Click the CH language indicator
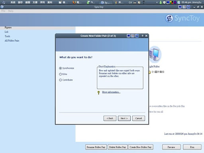This screenshot has width=204, height=153. click(x=130, y=2)
